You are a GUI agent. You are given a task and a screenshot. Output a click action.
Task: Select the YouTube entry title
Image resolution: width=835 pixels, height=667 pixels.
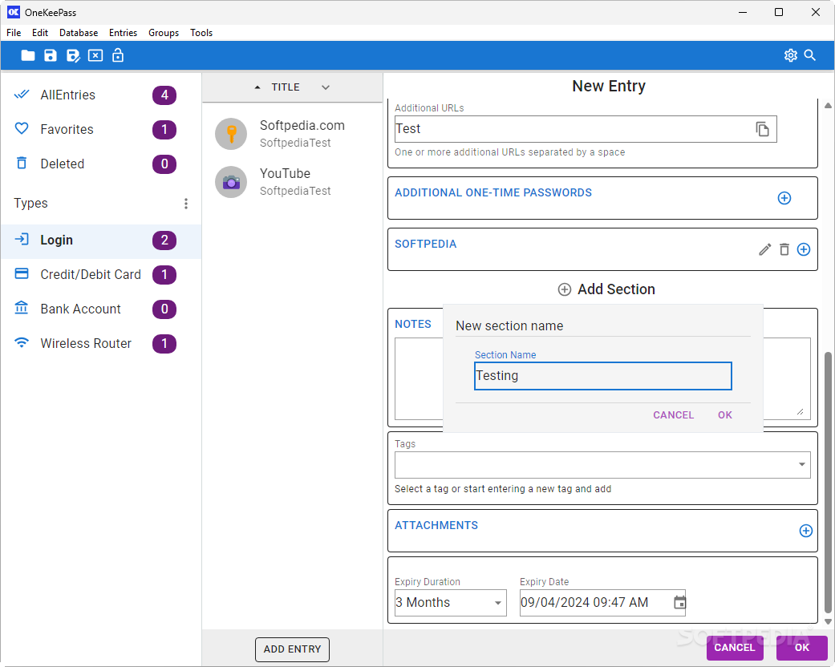pyautogui.click(x=285, y=173)
